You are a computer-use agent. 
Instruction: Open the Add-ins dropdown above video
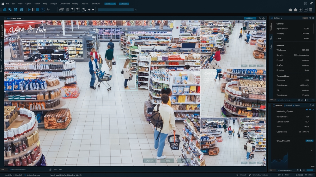[x=250, y=19]
